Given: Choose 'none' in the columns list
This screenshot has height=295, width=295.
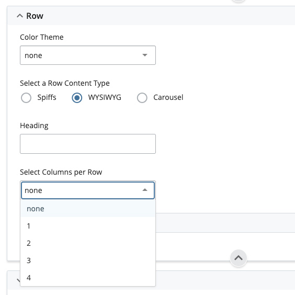Looking at the screenshot, I should coord(88,209).
